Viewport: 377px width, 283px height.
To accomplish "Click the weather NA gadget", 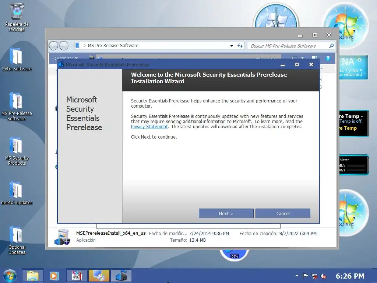I will pyautogui.click(x=353, y=67).
